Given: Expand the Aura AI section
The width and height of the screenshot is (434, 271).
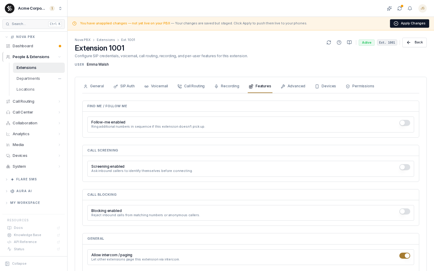Looking at the screenshot, I should 7,191.
